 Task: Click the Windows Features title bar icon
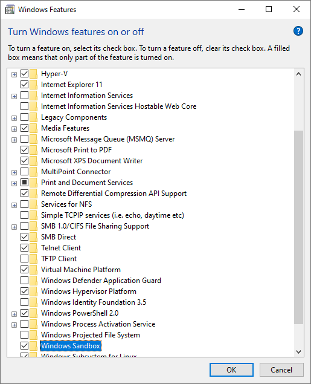(10, 10)
